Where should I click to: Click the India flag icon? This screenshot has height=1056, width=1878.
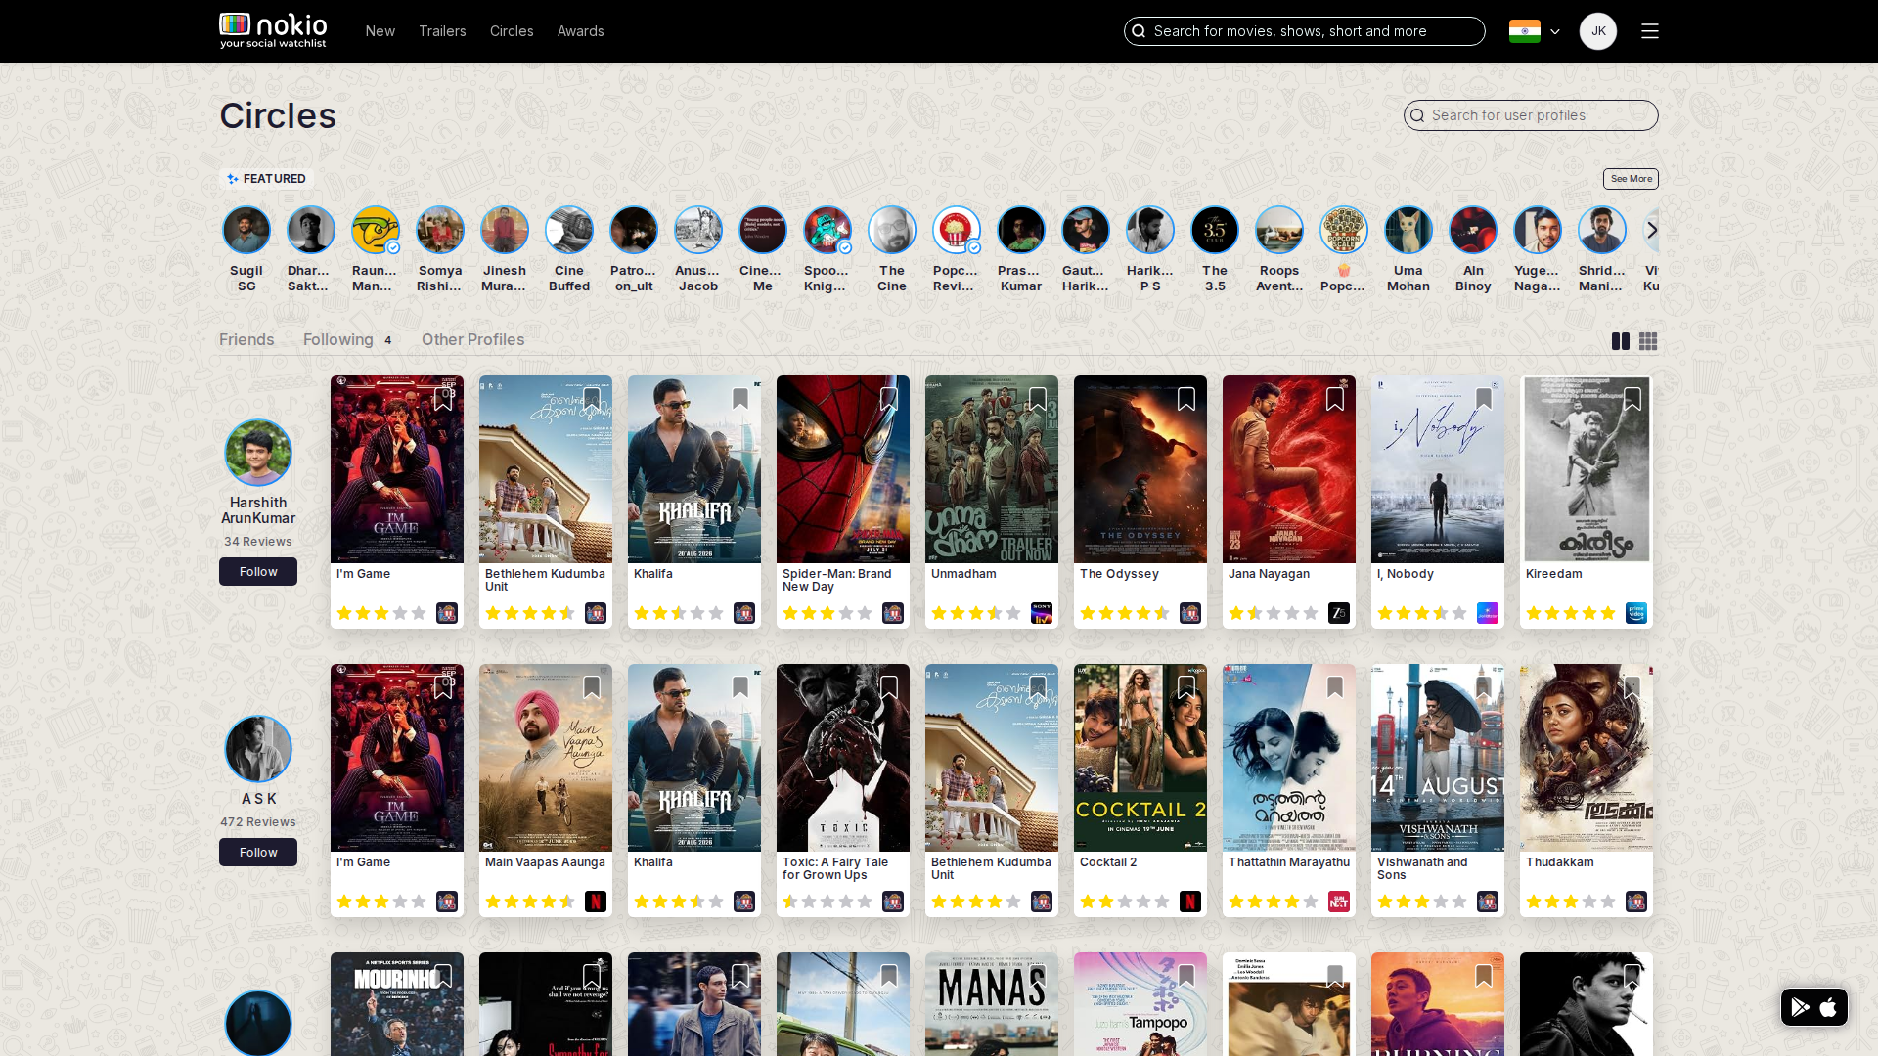click(1525, 31)
